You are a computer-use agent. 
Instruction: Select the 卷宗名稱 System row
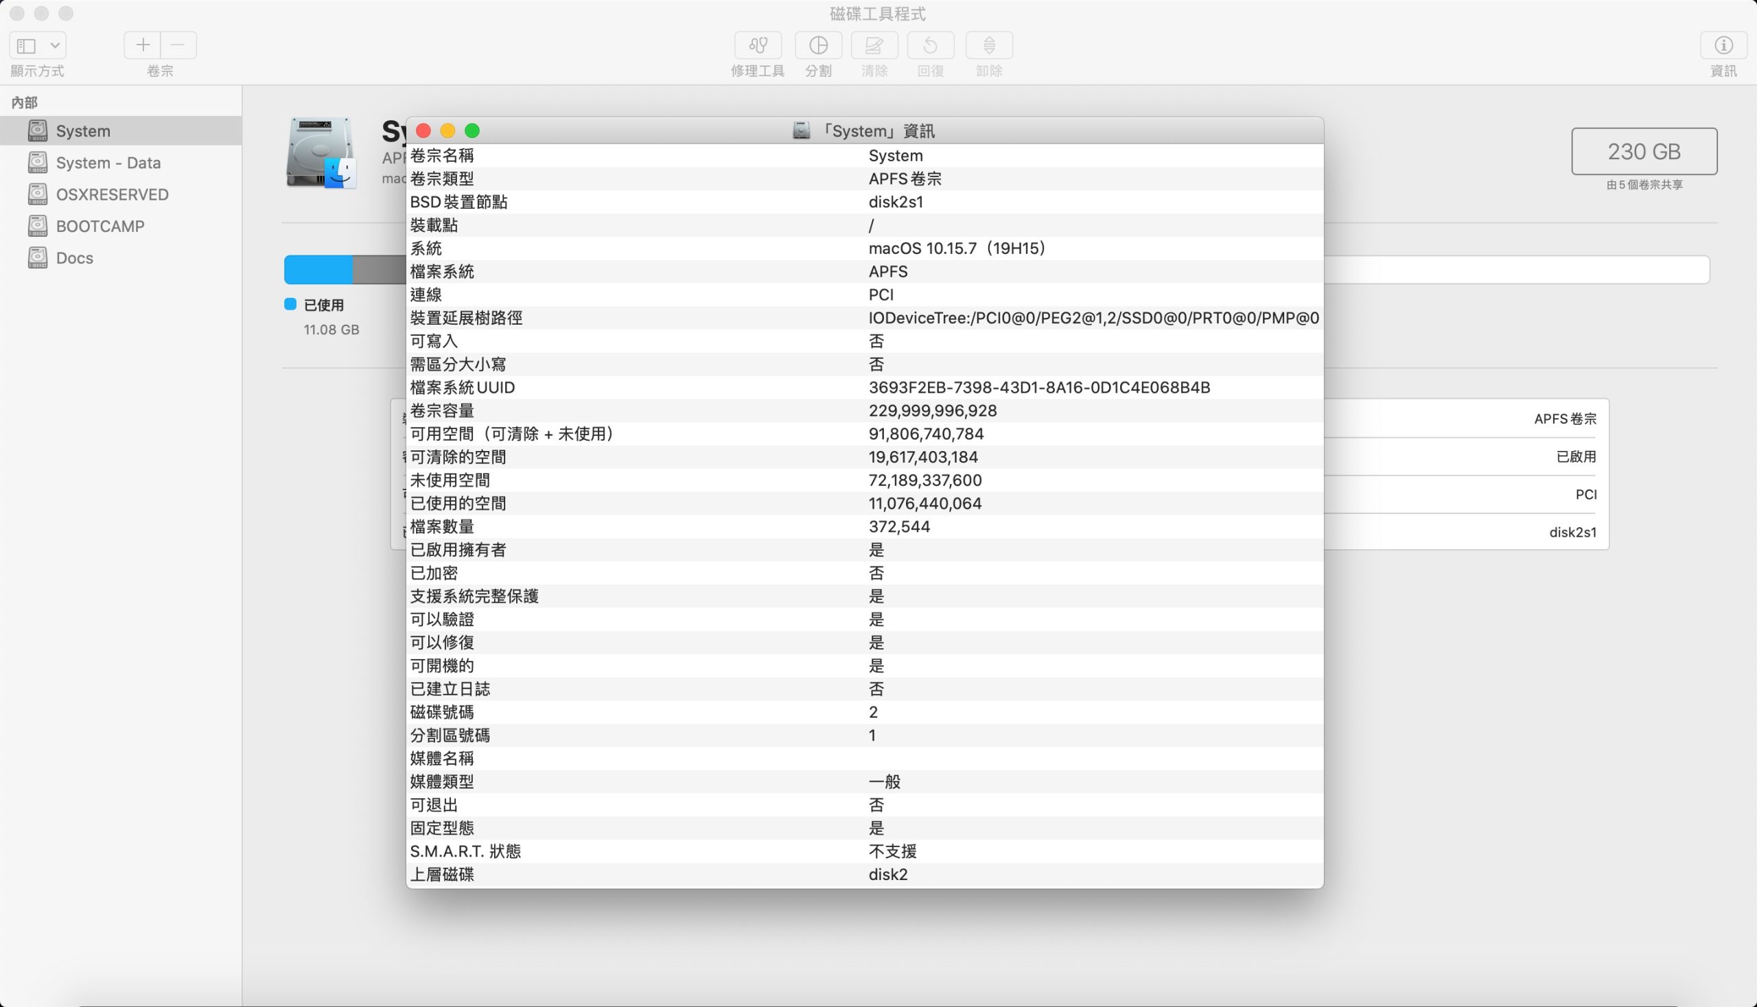click(864, 156)
